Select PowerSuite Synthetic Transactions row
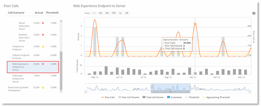 [x=33, y=89]
